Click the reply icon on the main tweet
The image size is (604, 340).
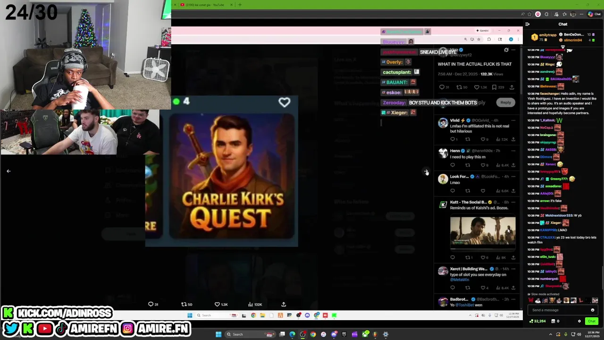pos(442,87)
